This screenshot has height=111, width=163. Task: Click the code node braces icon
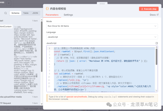47,9
